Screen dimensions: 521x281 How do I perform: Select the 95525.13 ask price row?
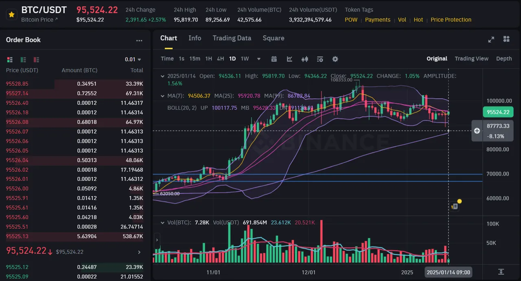[75, 236]
